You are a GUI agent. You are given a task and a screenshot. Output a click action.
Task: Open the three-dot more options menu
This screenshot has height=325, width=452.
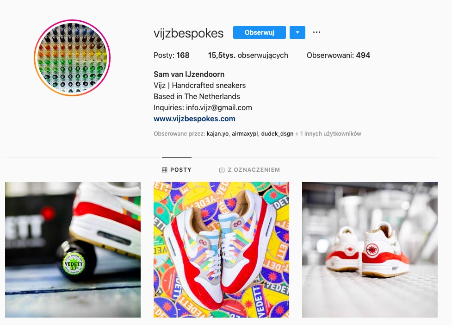(316, 32)
